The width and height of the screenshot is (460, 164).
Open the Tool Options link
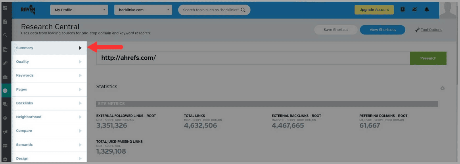pos(431,30)
